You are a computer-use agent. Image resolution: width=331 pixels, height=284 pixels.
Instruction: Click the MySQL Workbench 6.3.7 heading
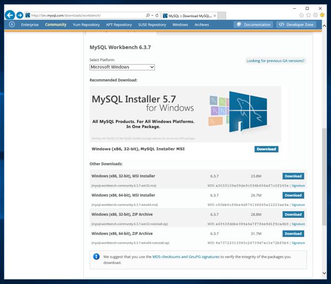coord(120,47)
